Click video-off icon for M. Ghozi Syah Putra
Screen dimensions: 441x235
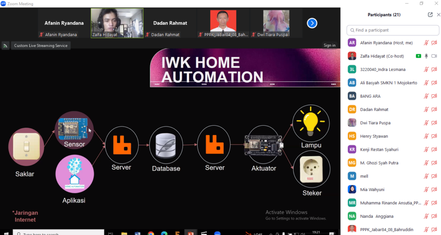point(434,163)
